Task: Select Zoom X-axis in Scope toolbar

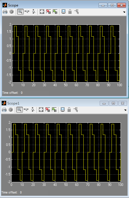Action: [x=27, y=12]
